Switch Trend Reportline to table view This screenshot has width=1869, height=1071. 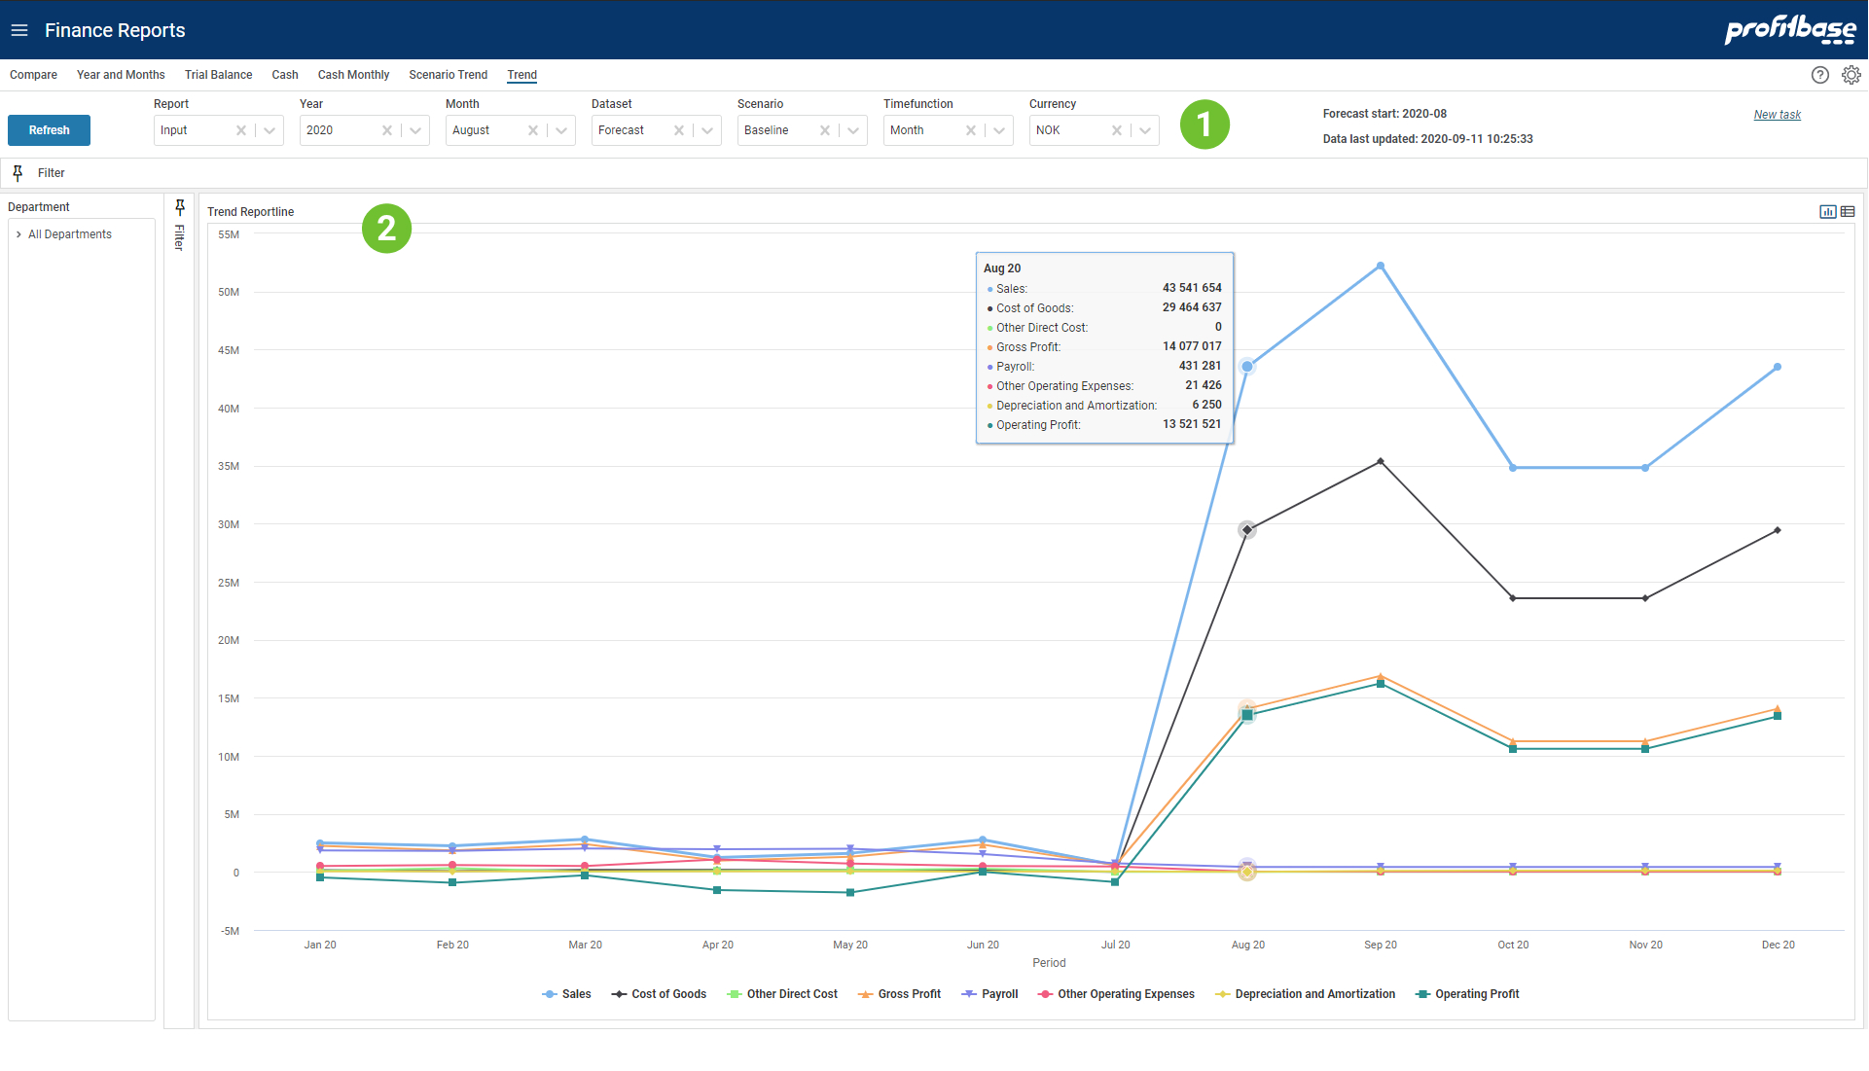click(1848, 211)
